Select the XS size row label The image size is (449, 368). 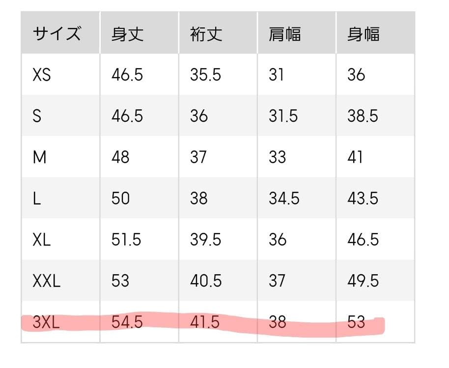pos(42,75)
